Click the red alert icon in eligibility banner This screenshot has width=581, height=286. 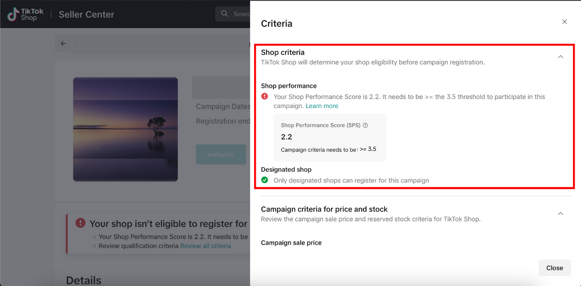[80, 223]
